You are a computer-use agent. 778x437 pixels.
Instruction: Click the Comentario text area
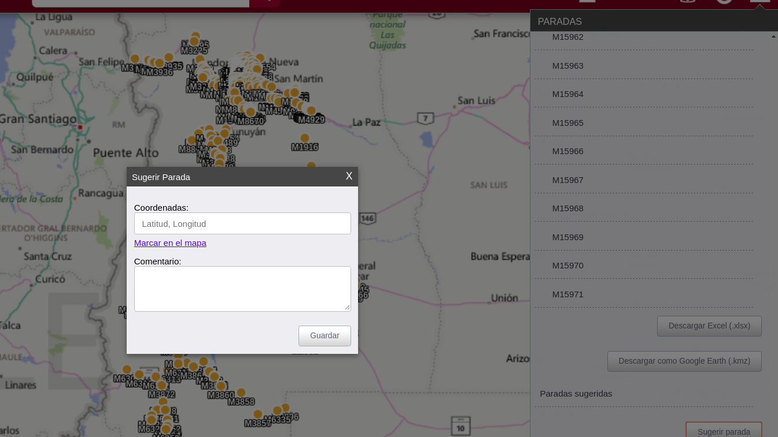pos(242,289)
